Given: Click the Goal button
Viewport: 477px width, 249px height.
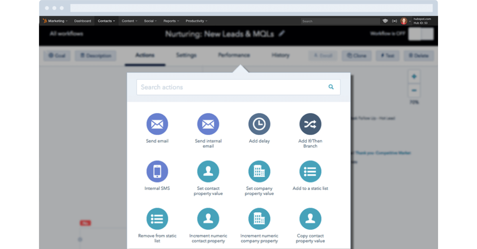Looking at the screenshot, I should tap(57, 56).
